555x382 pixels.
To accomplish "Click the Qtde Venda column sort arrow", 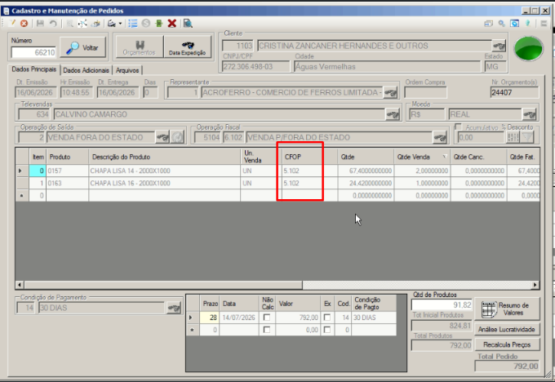I will 445,157.
